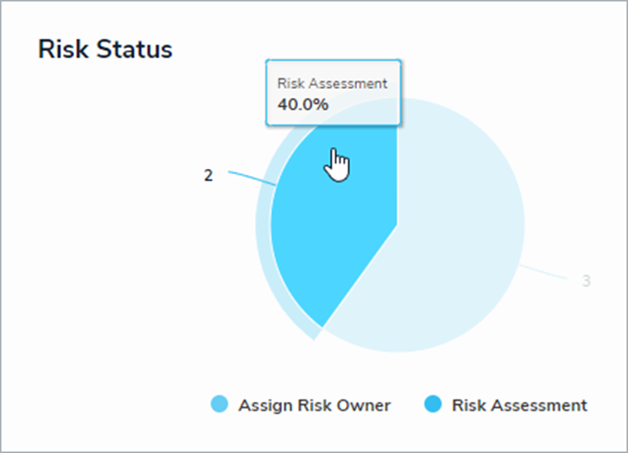This screenshot has height=453, width=628.
Task: Click the Risk Assessment text inside the tooltip
Action: [x=332, y=83]
